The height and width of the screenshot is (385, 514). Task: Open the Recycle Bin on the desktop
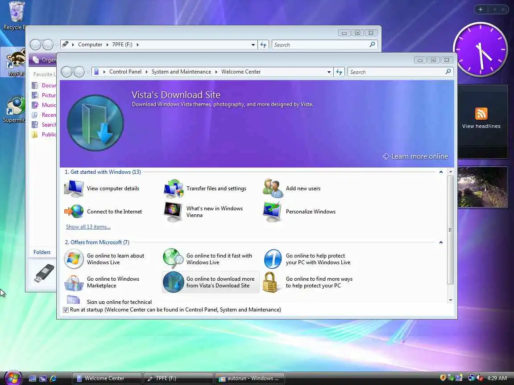coord(16,16)
